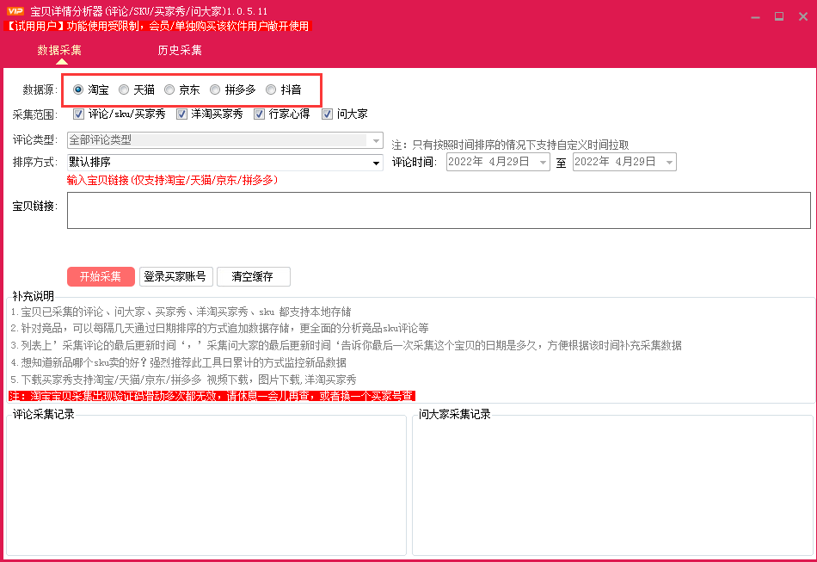This screenshot has width=817, height=562.
Task: Open the 全部评论类型 dropdown
Action: click(x=376, y=139)
